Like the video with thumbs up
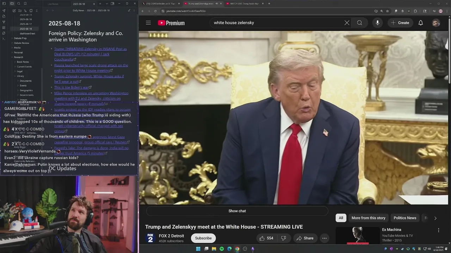Image resolution: width=451 pixels, height=253 pixels. click(266, 238)
